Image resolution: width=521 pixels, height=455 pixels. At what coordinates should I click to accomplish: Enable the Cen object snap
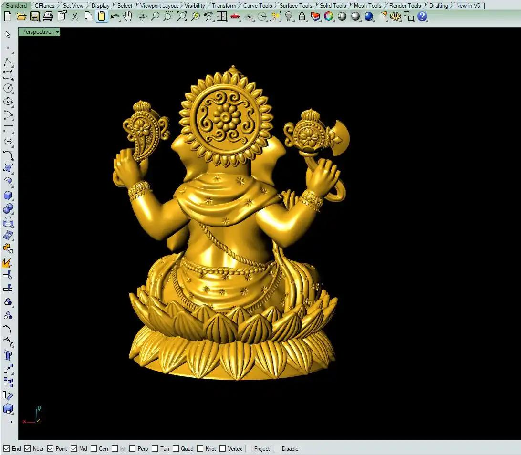coord(94,449)
